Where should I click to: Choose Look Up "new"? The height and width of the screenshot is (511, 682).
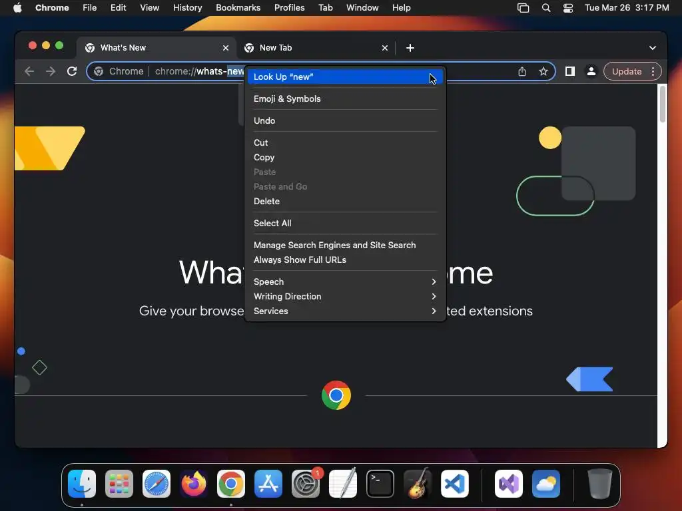coord(346,77)
